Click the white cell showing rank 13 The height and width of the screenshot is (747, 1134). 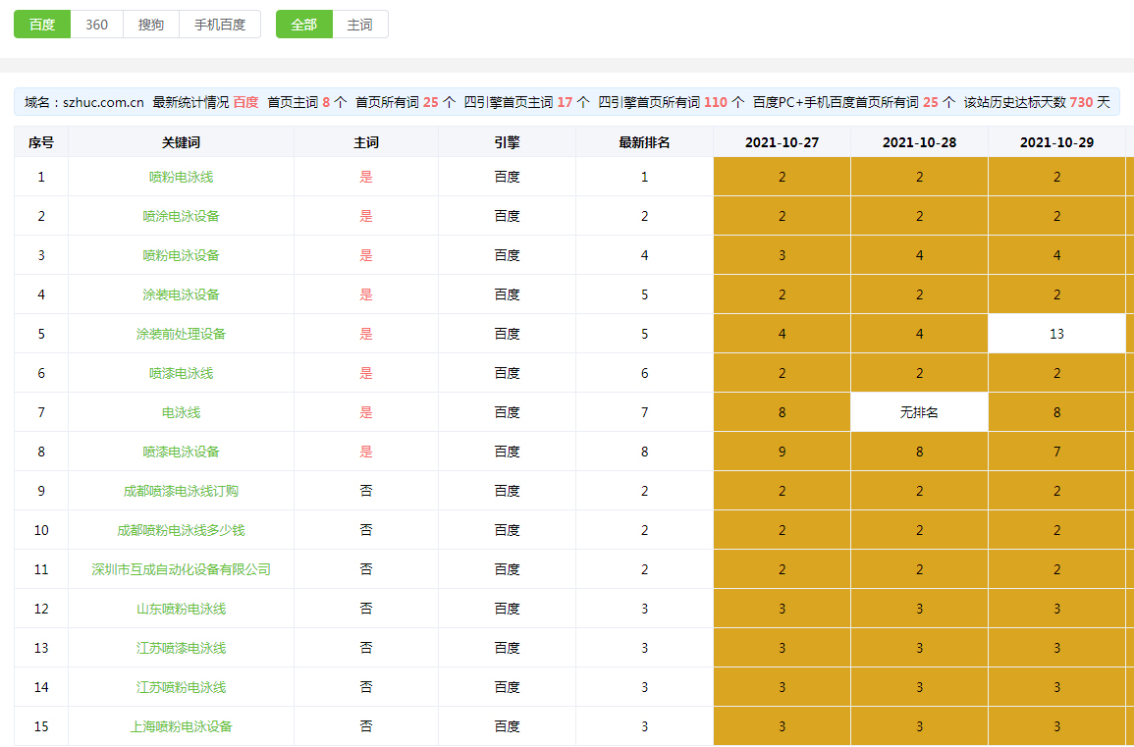1056,334
